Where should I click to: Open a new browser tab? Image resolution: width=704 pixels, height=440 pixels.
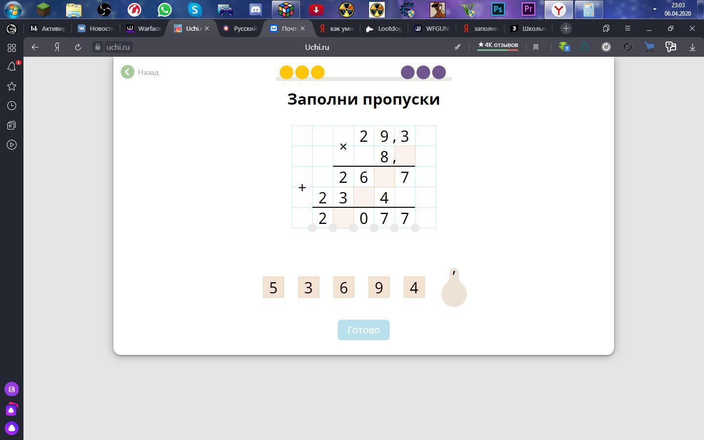[x=566, y=28]
